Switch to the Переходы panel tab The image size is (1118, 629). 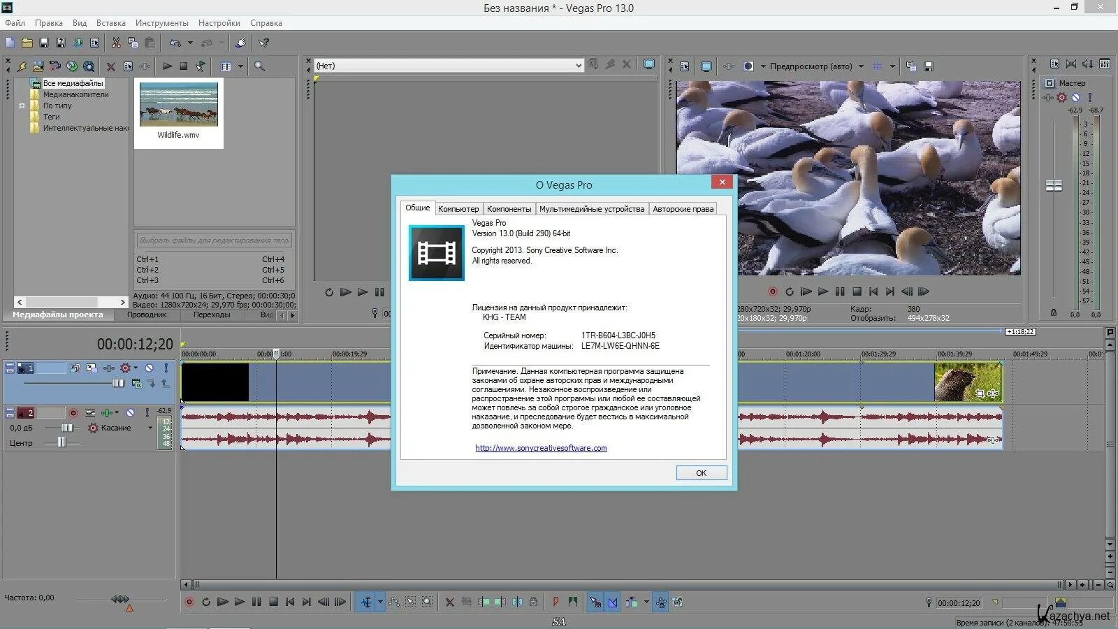click(x=211, y=314)
